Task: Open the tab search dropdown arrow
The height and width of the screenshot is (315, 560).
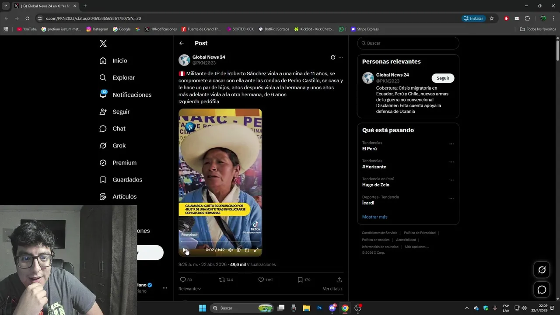Action: click(x=6, y=6)
